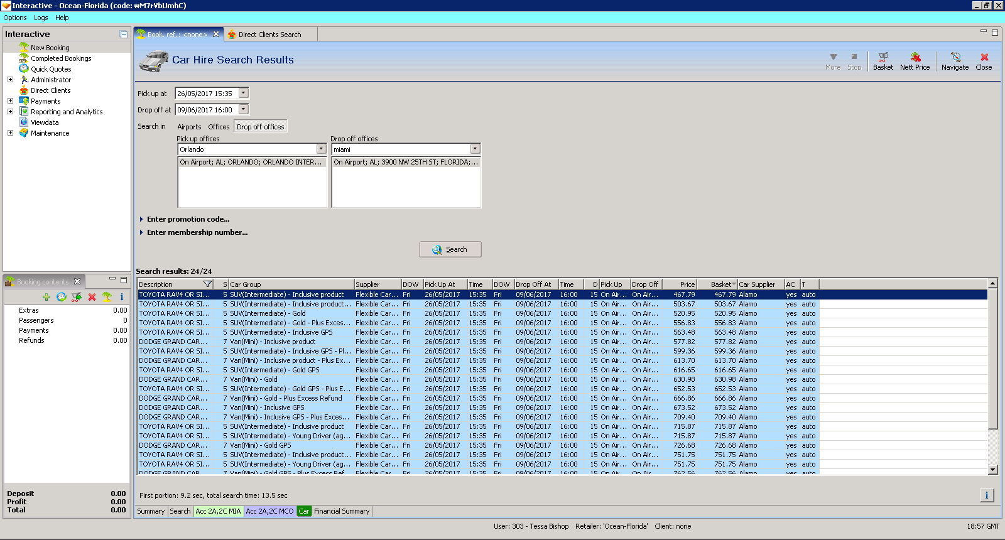
Task: Select the Drop off offices option
Action: point(260,127)
